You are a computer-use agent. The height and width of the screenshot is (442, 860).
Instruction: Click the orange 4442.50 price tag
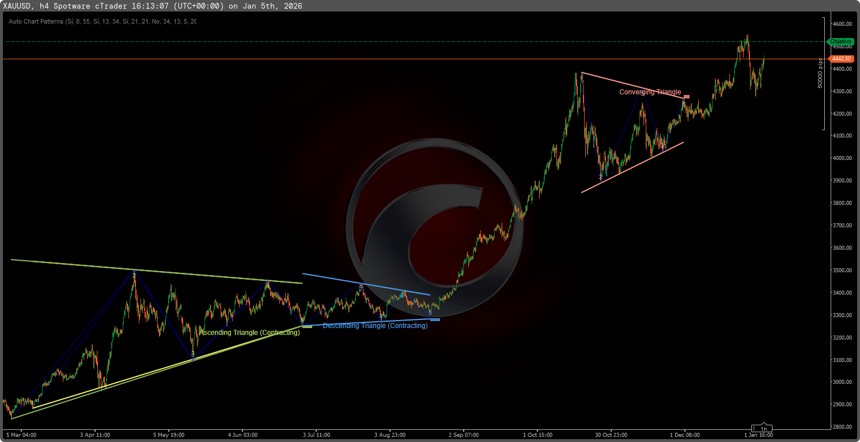[841, 59]
